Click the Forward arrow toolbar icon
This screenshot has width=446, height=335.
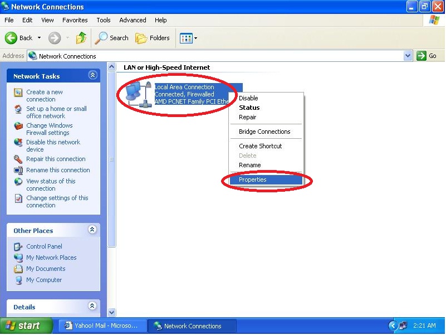(x=55, y=38)
